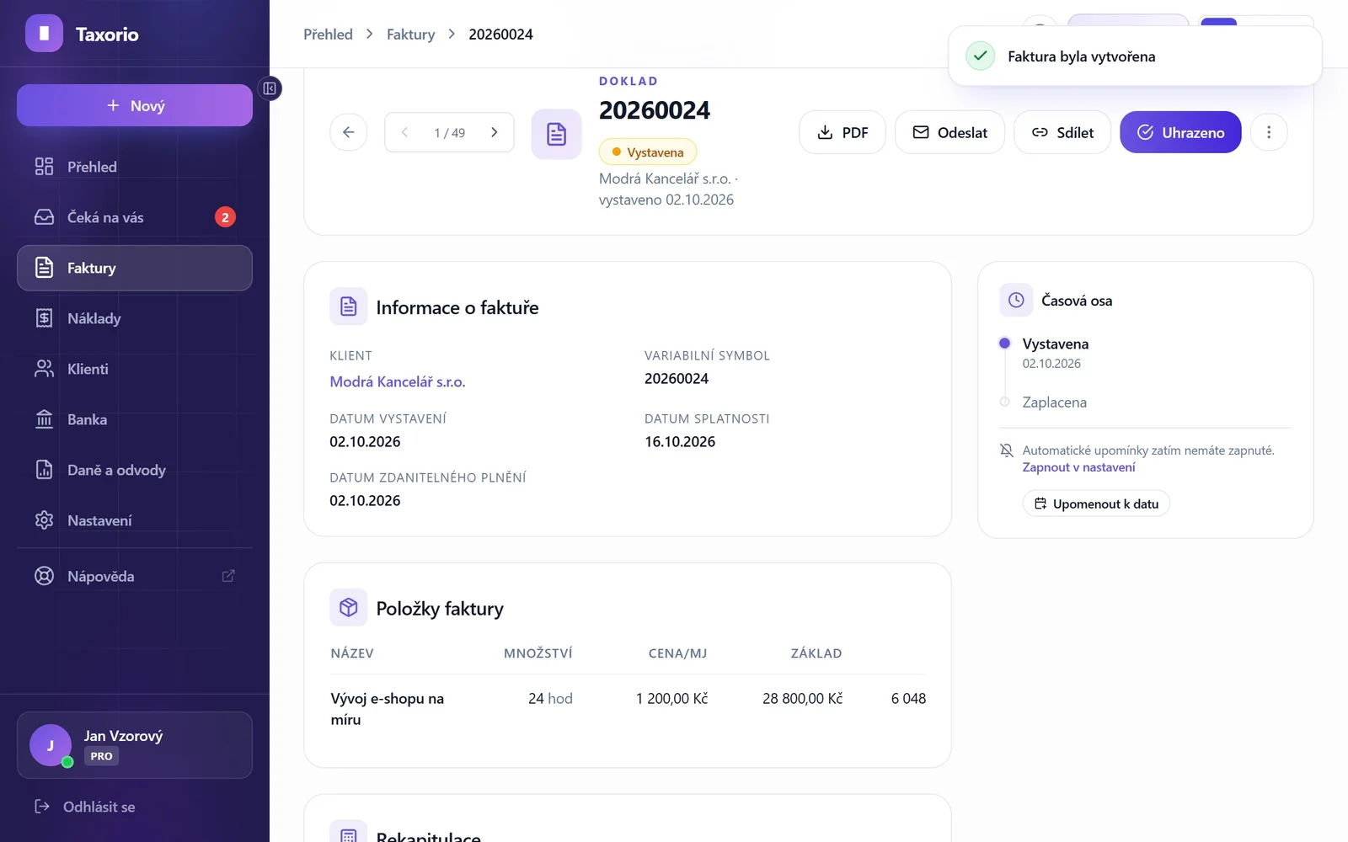Share invoice via Sdílet button
Image resolution: width=1348 pixels, height=842 pixels.
click(x=1062, y=132)
